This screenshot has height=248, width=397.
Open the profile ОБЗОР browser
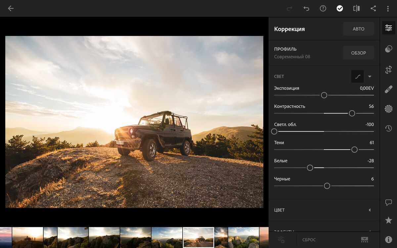(358, 53)
